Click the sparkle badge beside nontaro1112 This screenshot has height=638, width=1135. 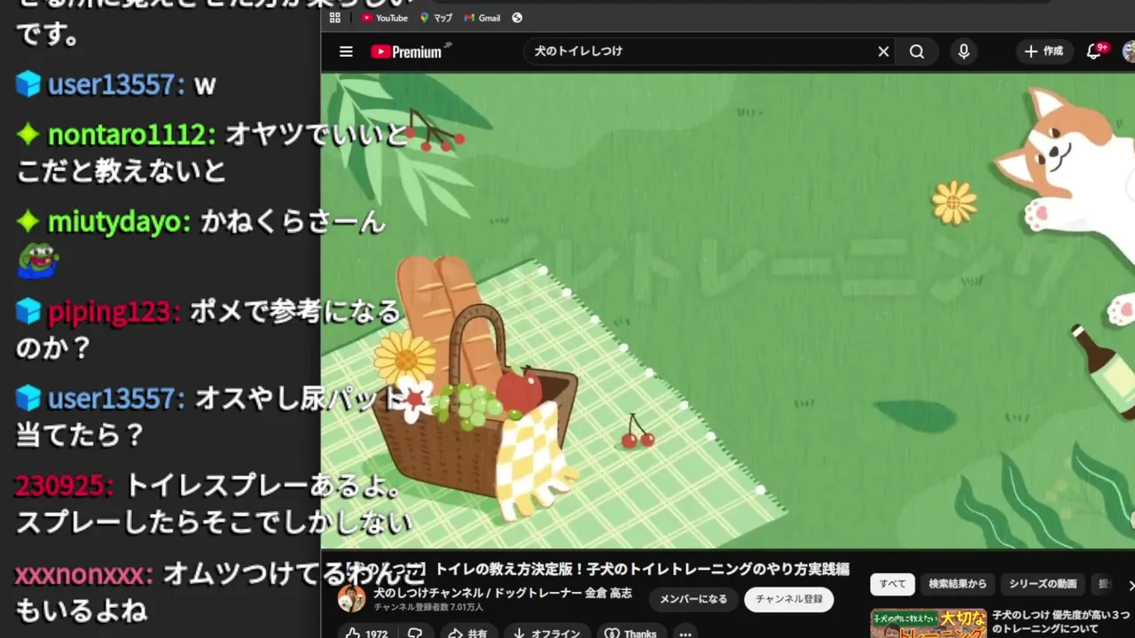[28, 135]
